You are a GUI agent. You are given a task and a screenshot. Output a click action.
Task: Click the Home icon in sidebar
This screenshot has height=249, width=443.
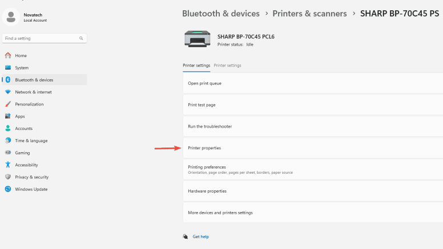click(8, 56)
